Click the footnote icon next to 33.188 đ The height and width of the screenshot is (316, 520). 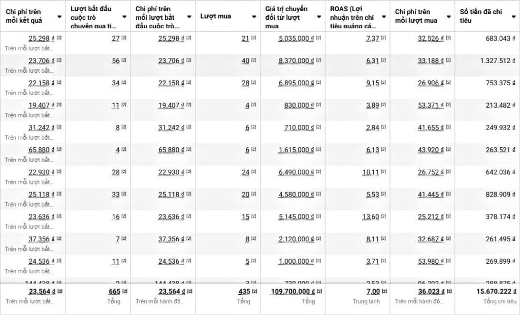point(448,60)
